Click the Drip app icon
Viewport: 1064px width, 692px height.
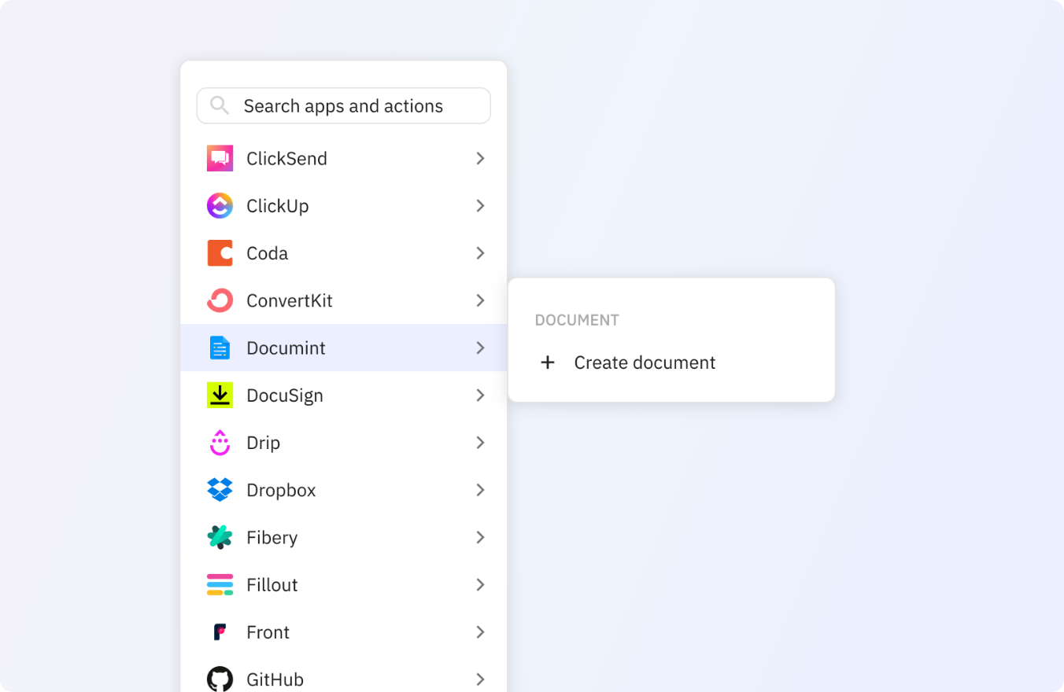(220, 443)
